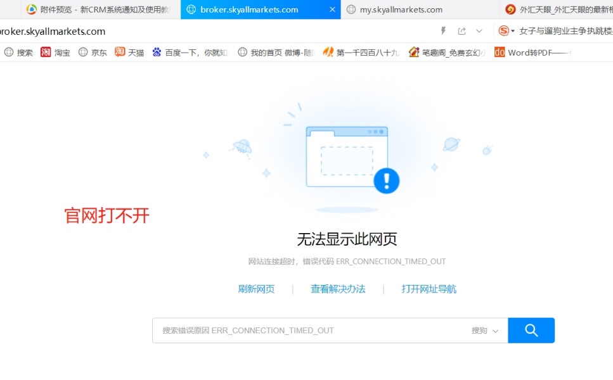The image size is (613, 380).
Task: Click the 淘宝 red bookmark icon
Action: tap(46, 52)
